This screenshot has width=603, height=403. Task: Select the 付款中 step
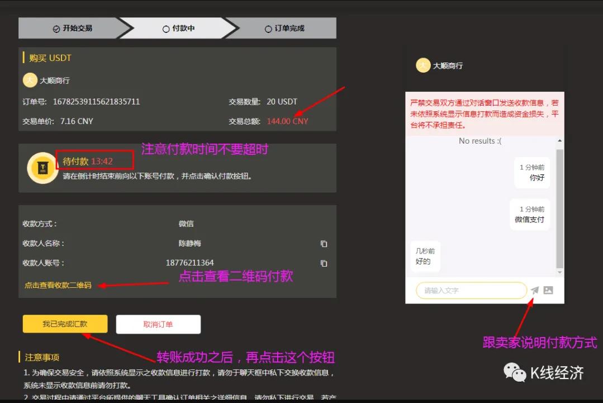[x=178, y=29]
